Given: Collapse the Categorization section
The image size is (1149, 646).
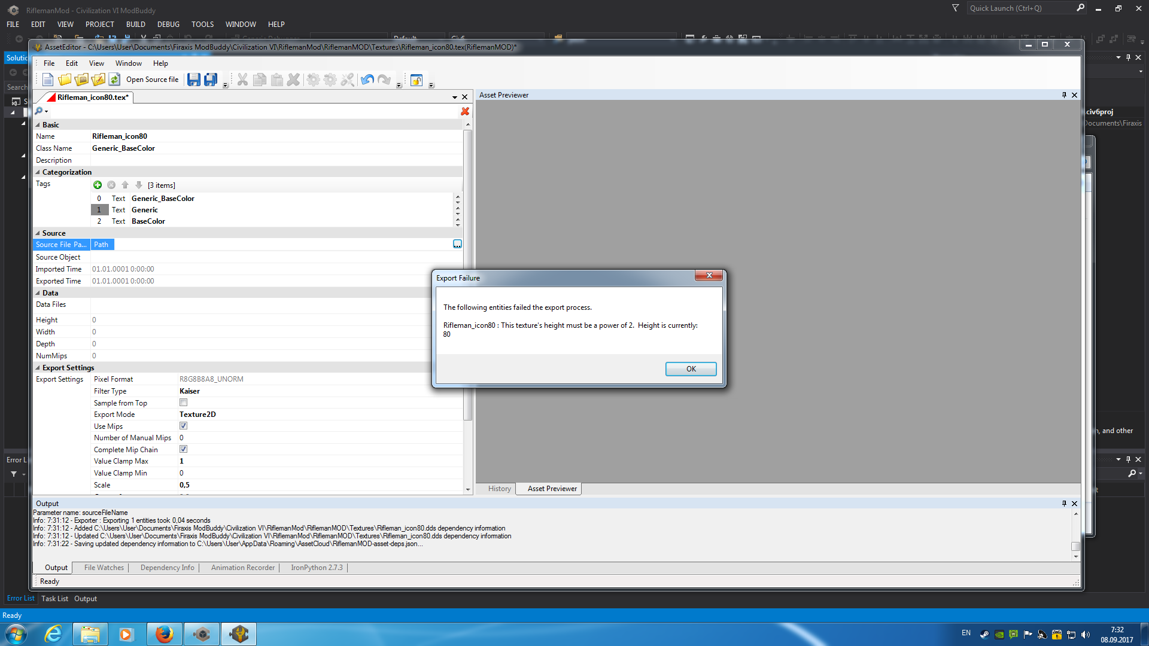Looking at the screenshot, I should tap(38, 172).
